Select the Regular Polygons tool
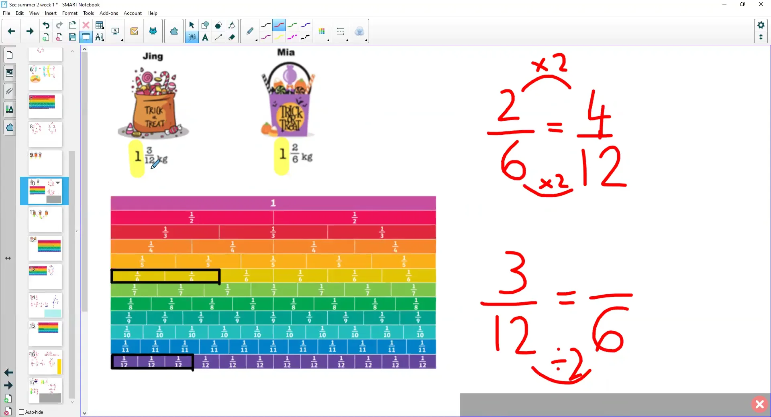 (218, 25)
